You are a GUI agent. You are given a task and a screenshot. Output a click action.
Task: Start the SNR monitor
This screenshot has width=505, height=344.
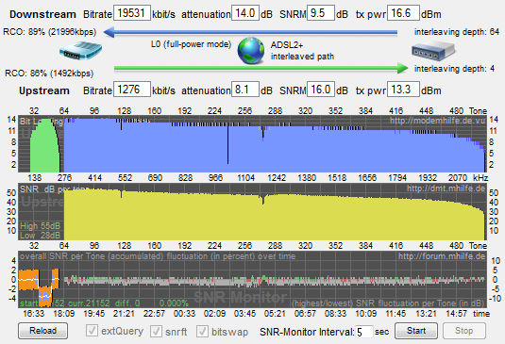pos(416,331)
